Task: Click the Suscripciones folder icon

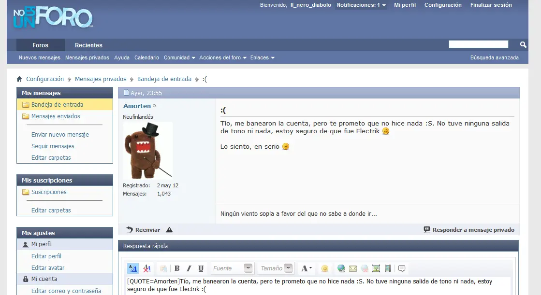Action: (26, 192)
